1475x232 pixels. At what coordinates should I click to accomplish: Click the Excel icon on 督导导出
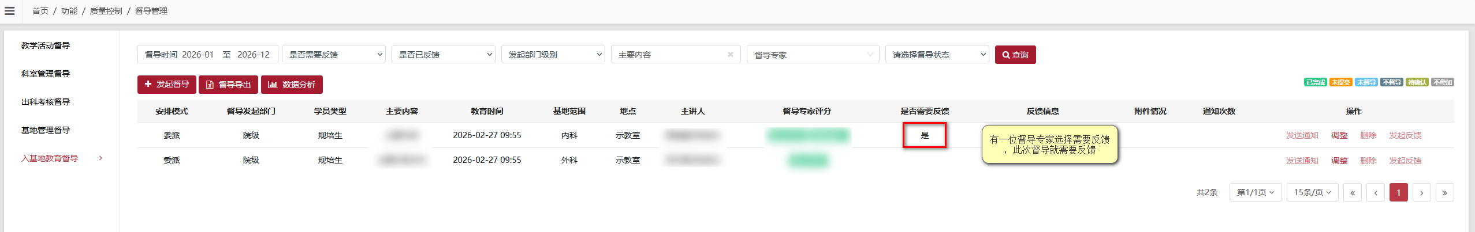pos(210,85)
